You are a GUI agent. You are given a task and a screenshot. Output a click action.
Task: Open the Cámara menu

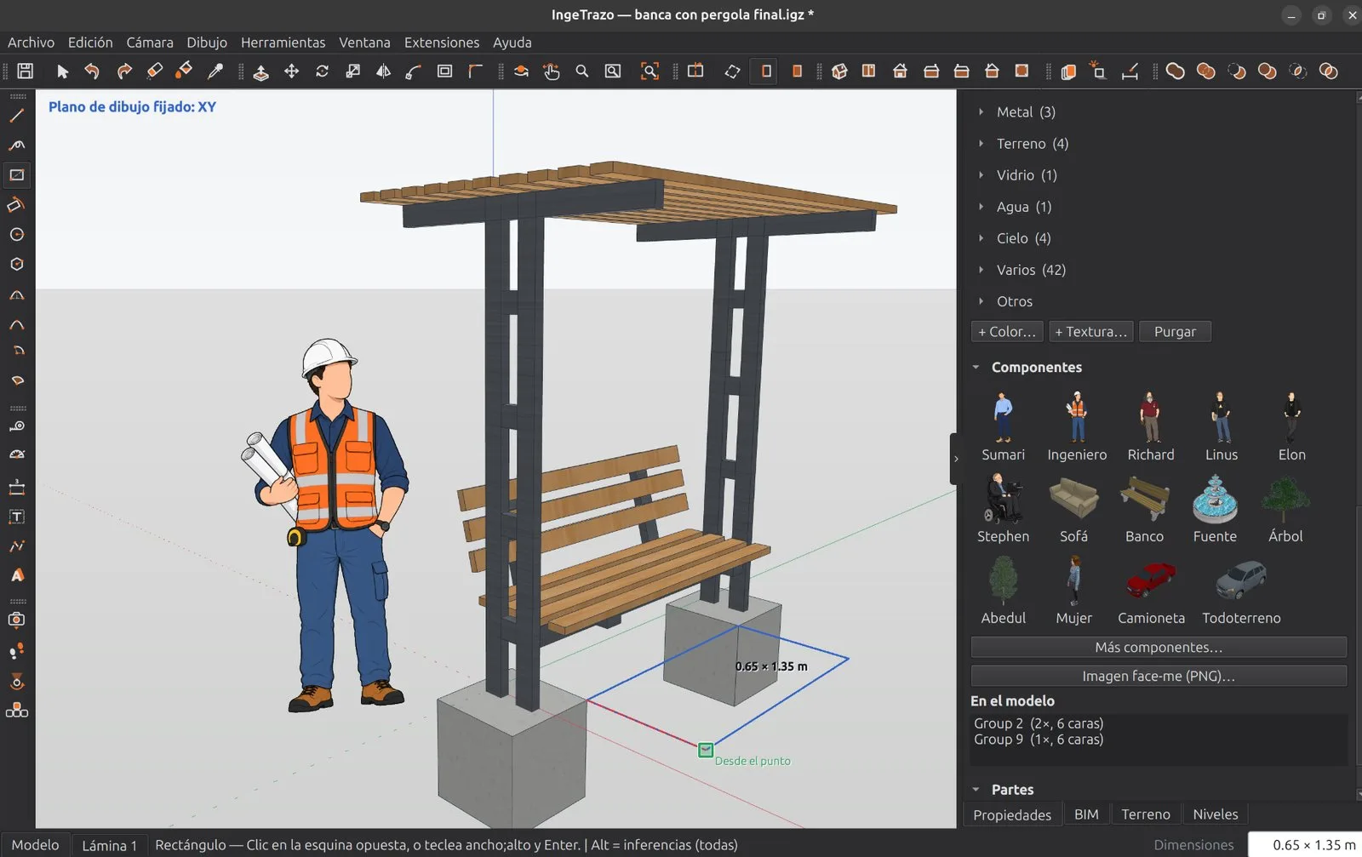[150, 43]
